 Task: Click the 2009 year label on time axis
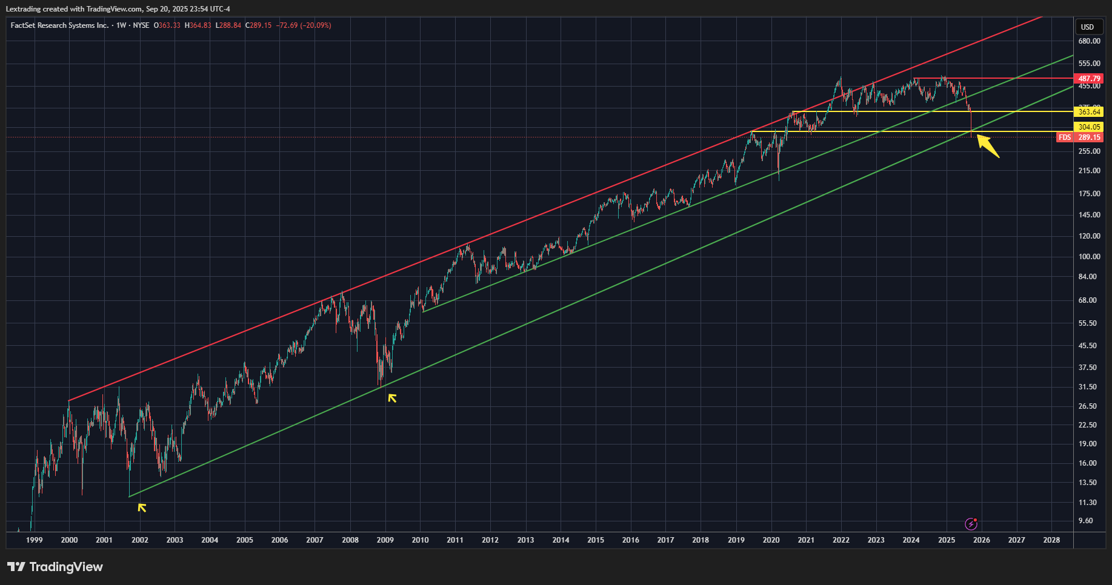[385, 540]
